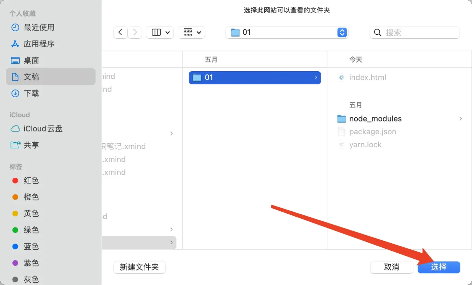Image resolution: width=472 pixels, height=285 pixels.
Task: Open Recents (最近使用) in sidebar
Action: coord(51,27)
